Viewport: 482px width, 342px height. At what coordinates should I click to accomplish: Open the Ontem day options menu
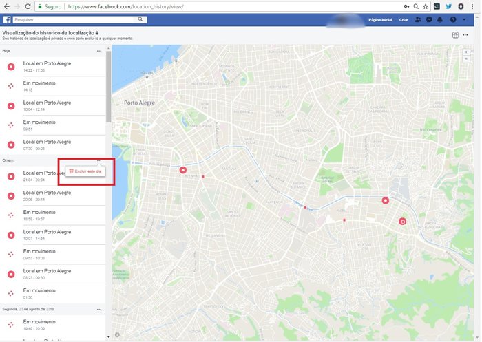coord(99,160)
